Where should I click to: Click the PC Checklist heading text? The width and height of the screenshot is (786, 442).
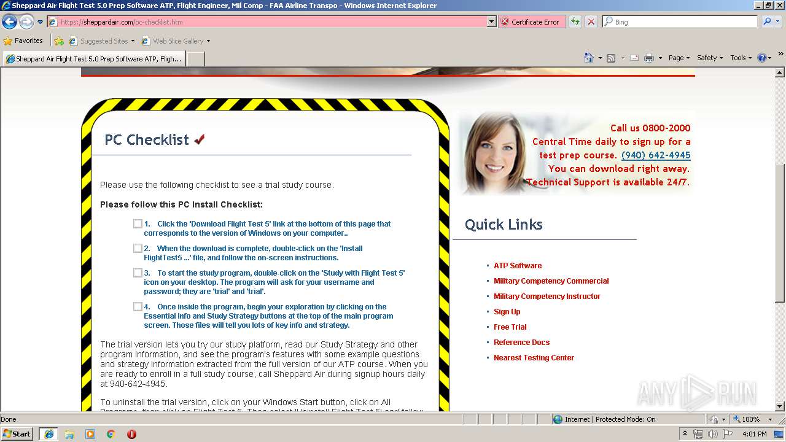[x=147, y=140]
